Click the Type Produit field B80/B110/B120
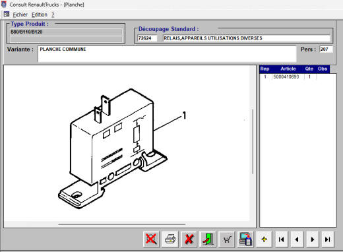343x252 pixels. [66, 32]
